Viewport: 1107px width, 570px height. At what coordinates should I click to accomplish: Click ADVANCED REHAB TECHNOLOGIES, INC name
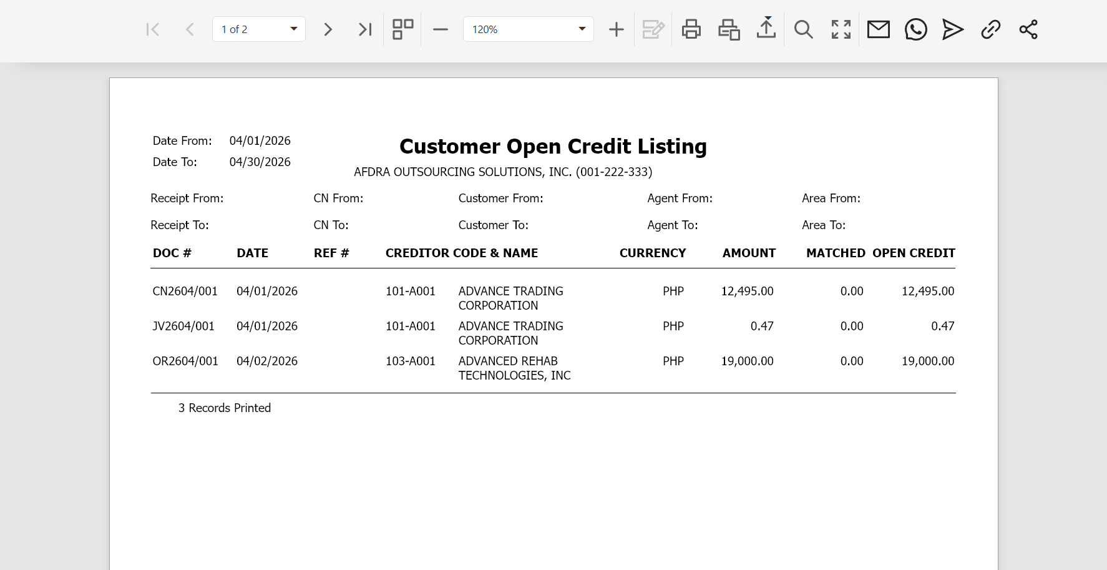(x=515, y=368)
